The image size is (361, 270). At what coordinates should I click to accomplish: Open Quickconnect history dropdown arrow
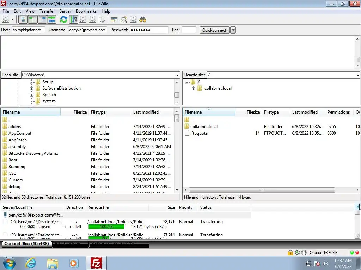[x=233, y=30]
